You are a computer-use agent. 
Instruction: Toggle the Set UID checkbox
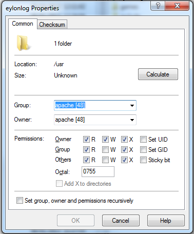[x=143, y=140]
